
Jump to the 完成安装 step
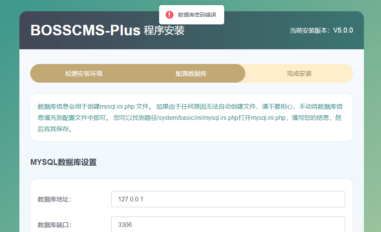[x=299, y=73]
